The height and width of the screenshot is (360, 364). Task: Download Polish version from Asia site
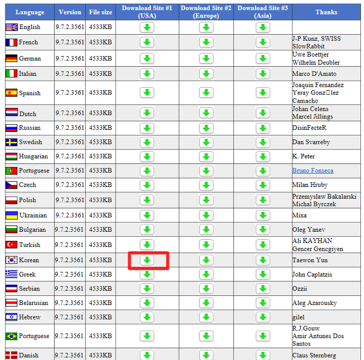click(x=263, y=200)
